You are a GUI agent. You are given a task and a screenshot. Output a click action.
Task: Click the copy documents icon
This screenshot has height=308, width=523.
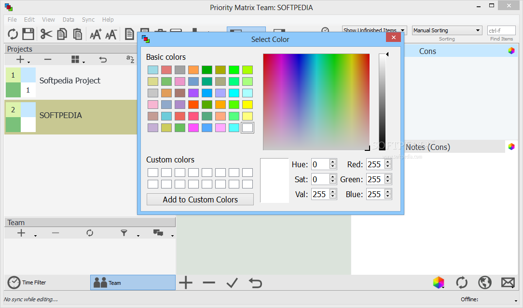62,34
